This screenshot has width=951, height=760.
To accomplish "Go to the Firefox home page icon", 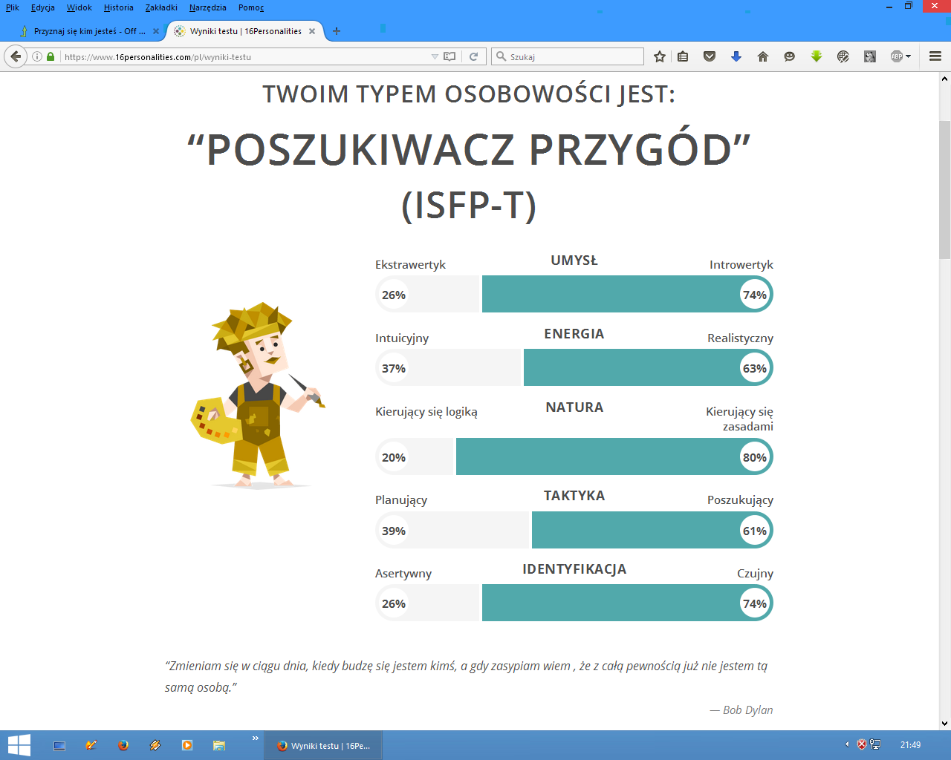I will [x=763, y=56].
